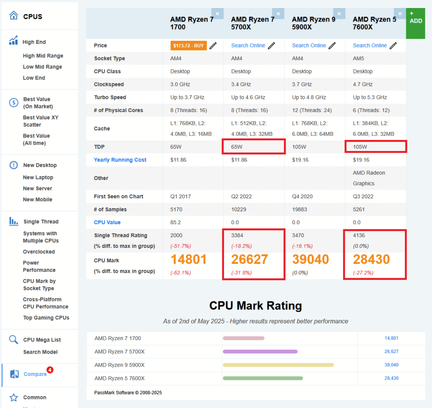The image size is (432, 408).
Task: Click the Compare panels icon
Action: point(14,374)
